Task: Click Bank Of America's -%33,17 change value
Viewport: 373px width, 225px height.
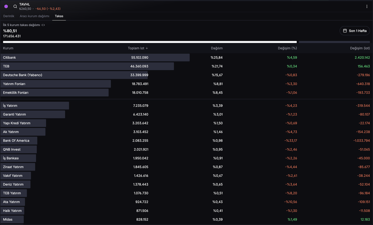Action: tap(291, 141)
